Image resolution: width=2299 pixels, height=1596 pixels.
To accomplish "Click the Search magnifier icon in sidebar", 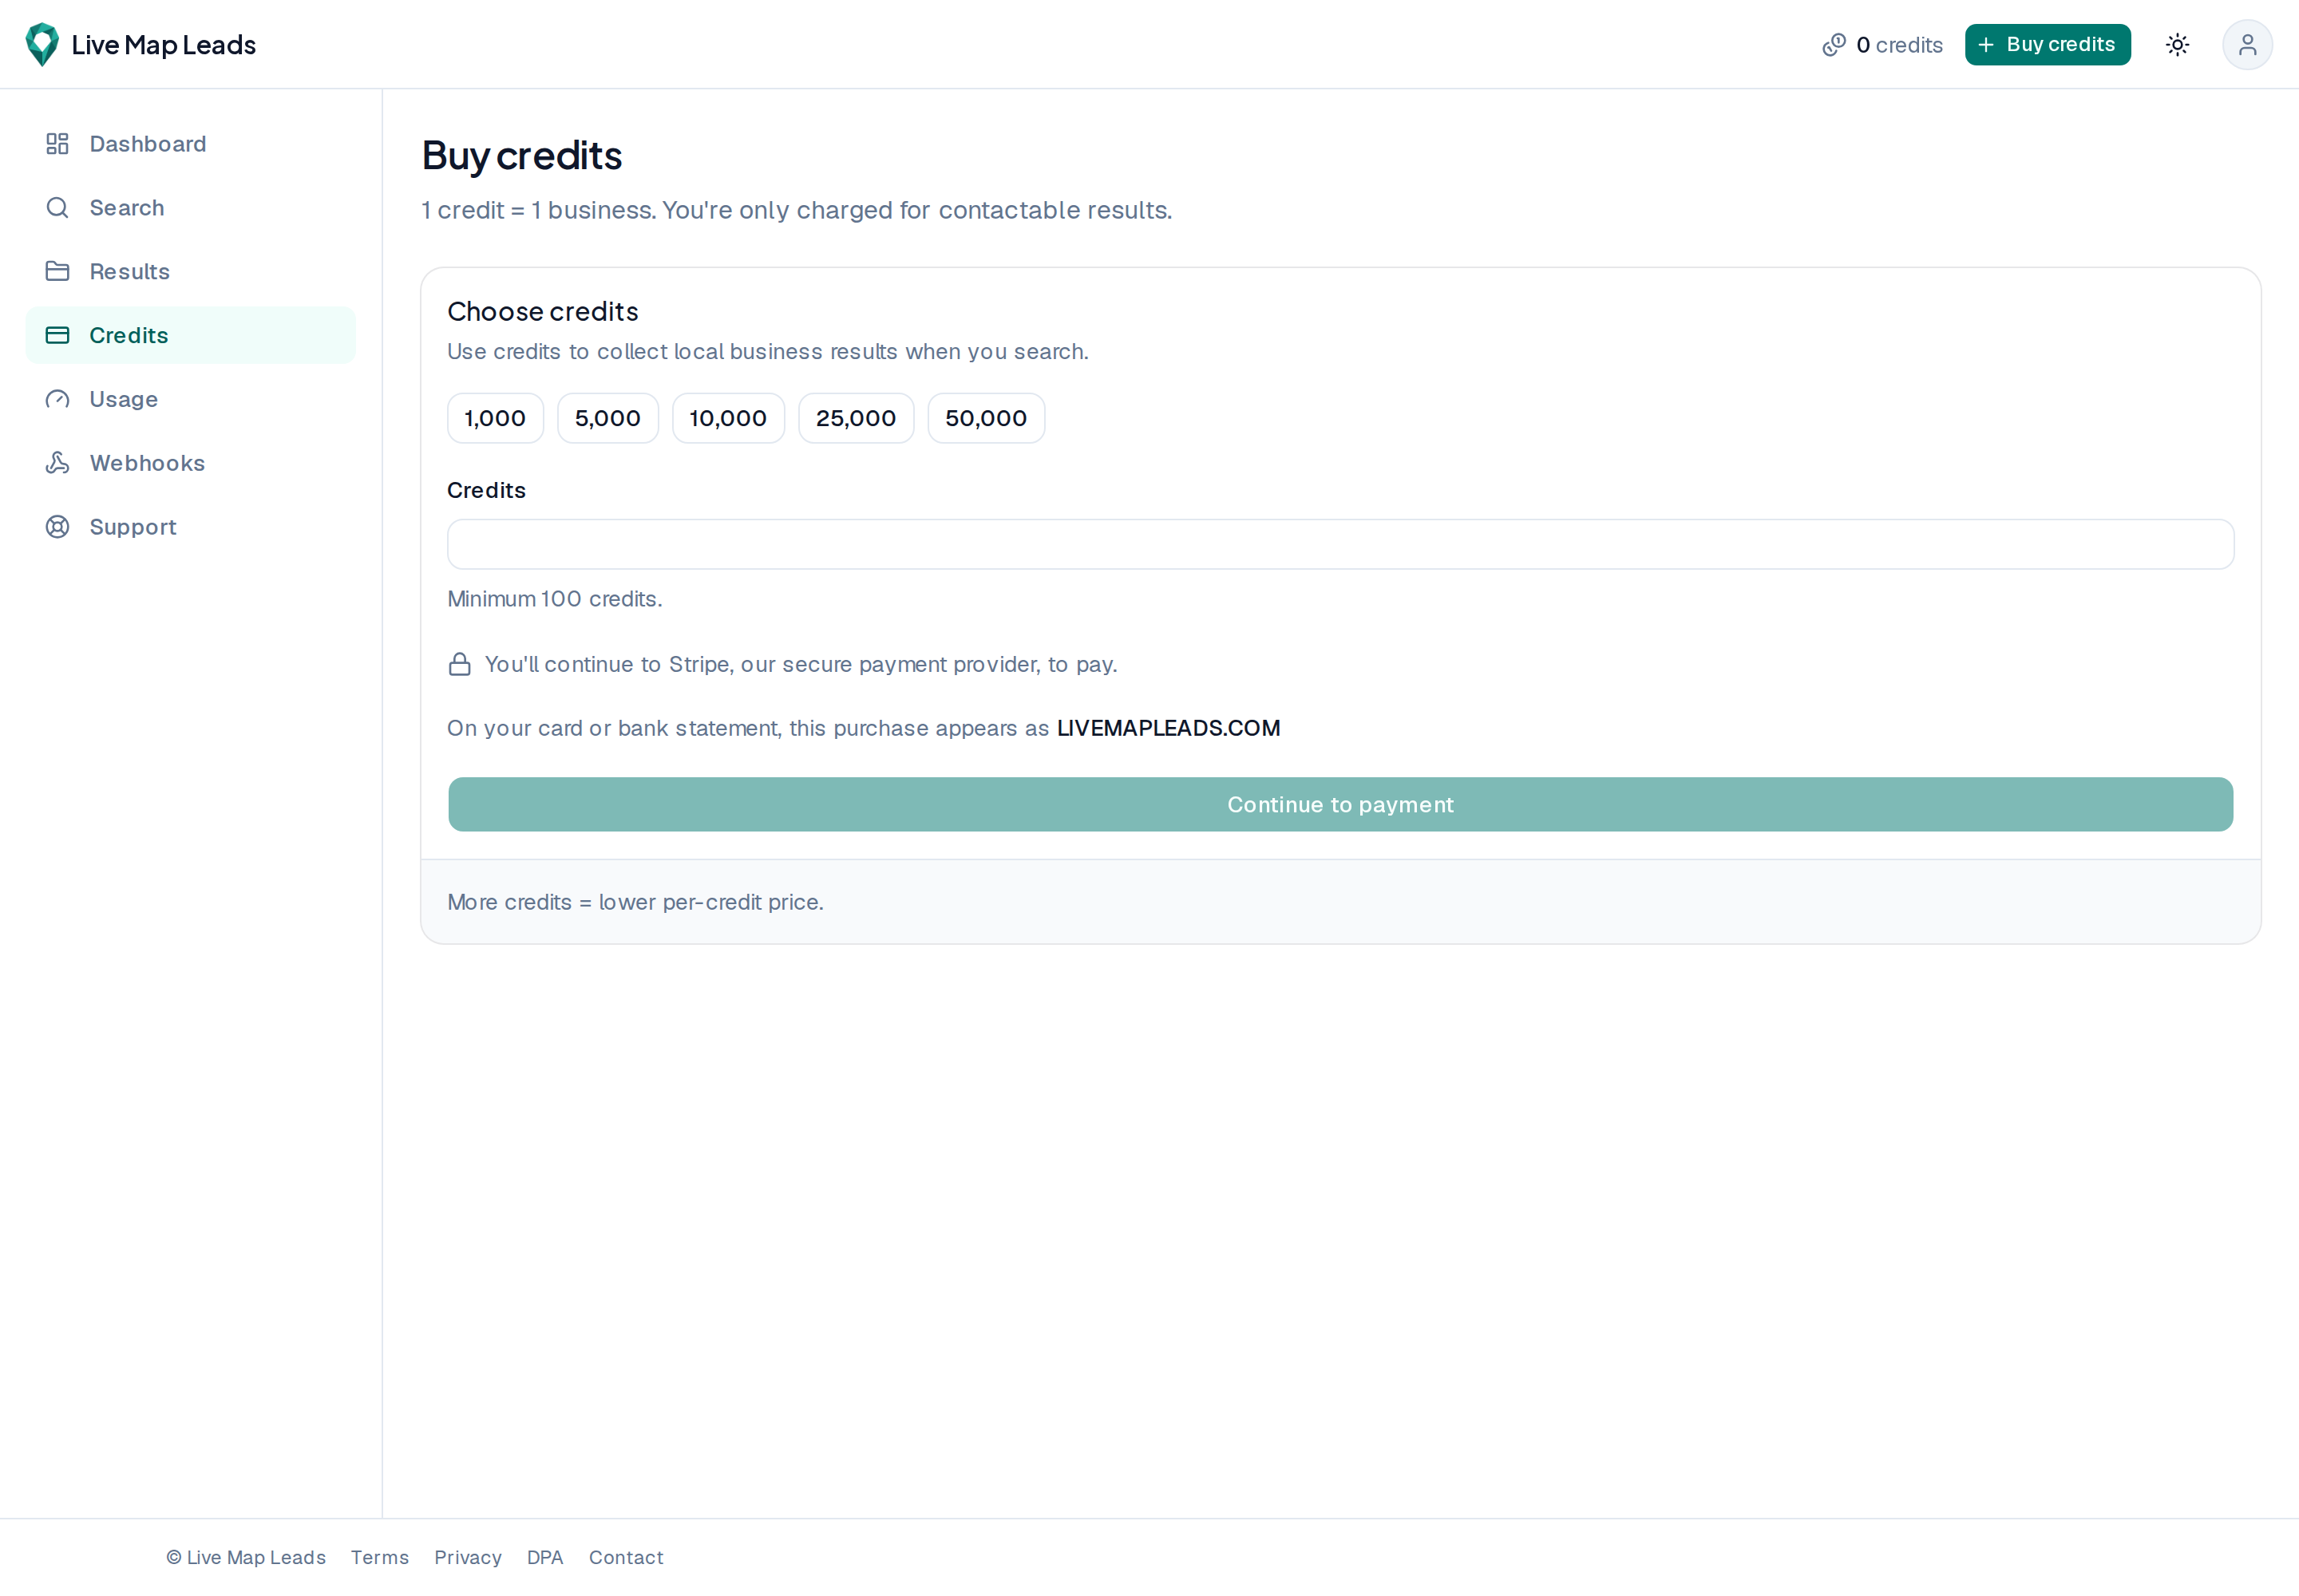I will (57, 208).
